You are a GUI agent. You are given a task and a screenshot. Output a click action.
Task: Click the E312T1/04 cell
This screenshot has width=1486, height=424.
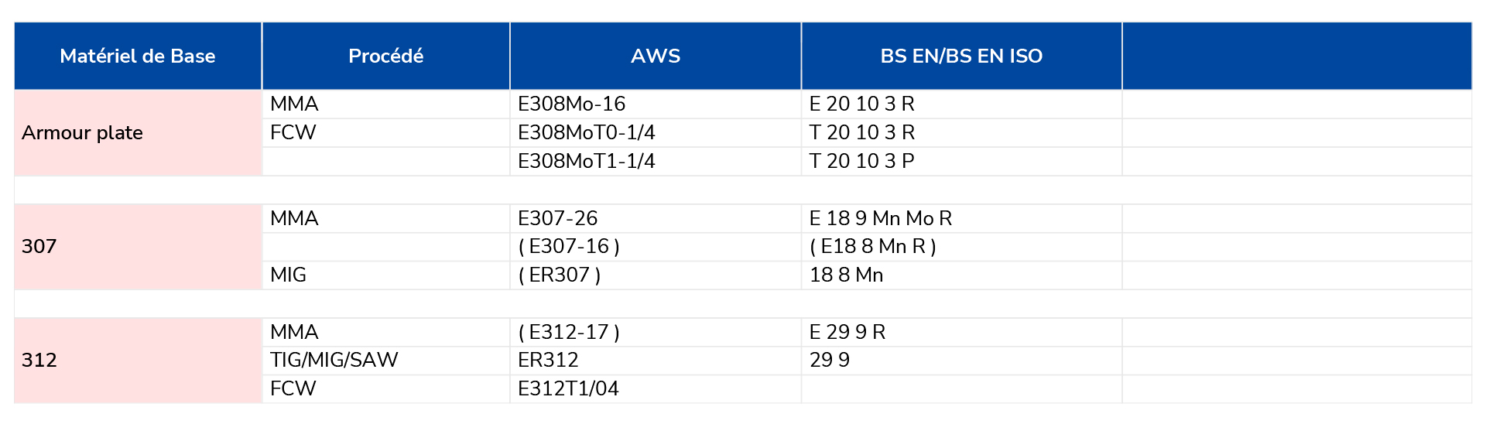[x=656, y=389]
